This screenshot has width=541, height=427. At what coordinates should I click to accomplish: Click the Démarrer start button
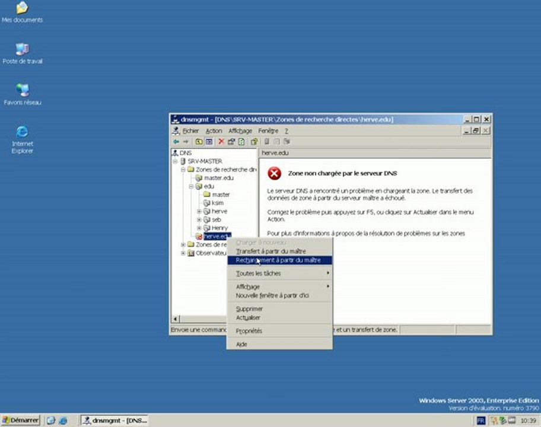21,420
